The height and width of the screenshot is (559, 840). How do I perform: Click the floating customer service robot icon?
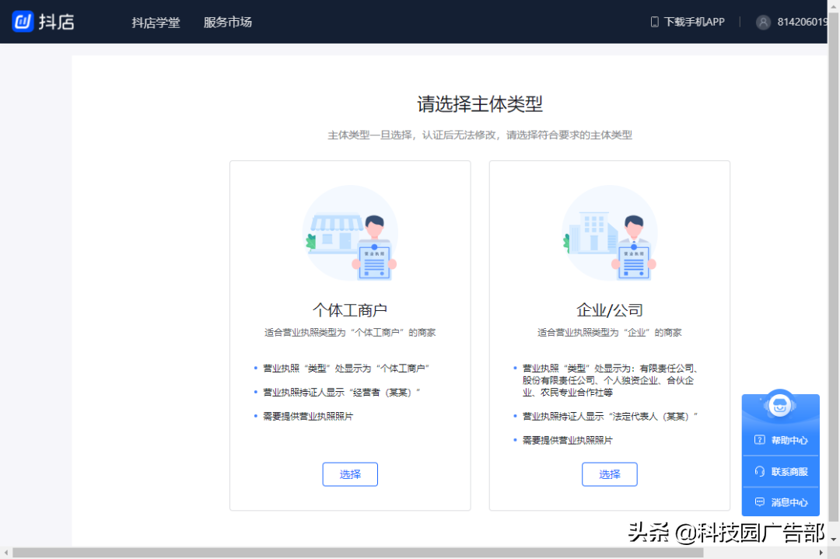(x=780, y=405)
